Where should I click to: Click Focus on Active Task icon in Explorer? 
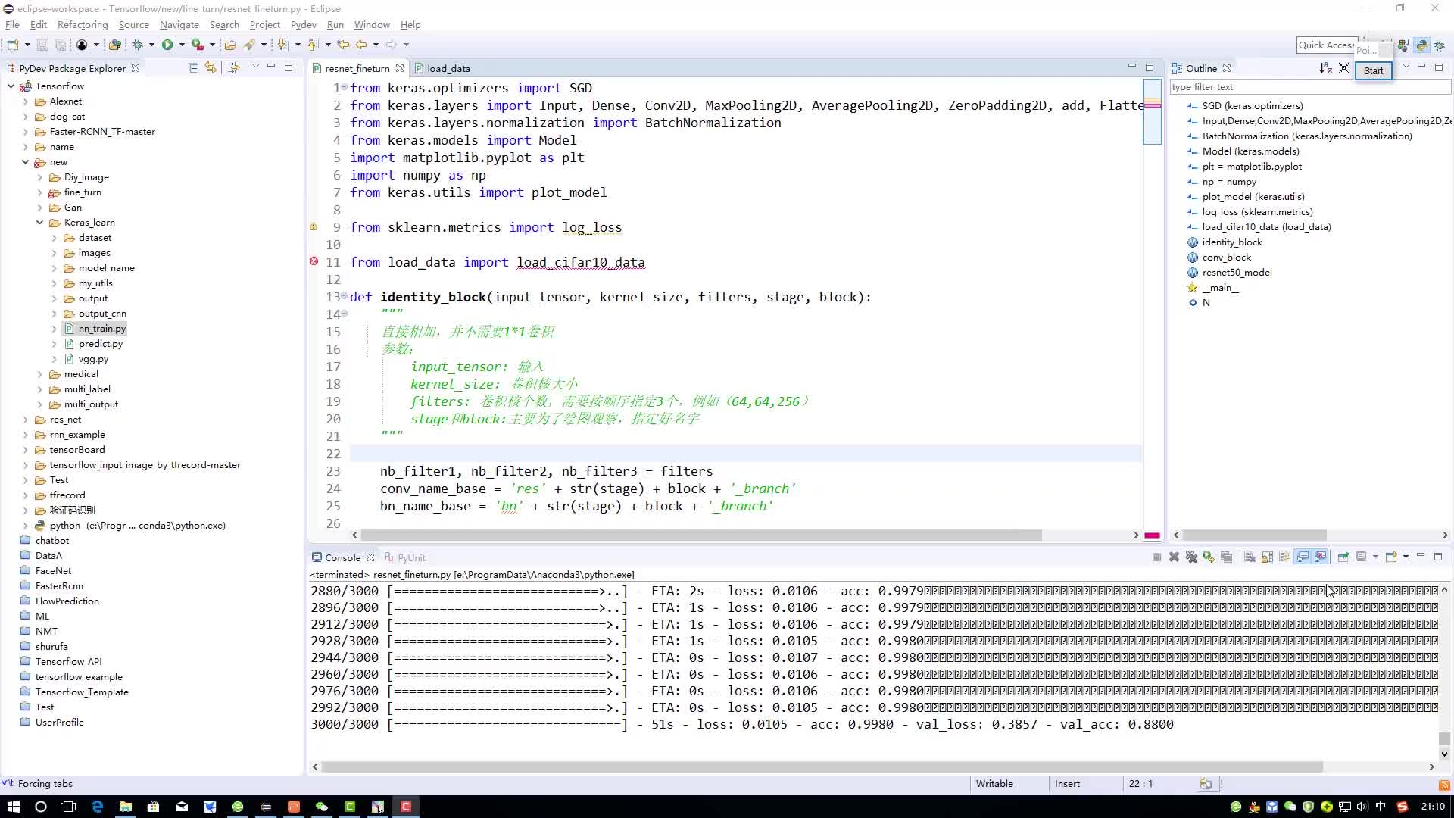coord(234,68)
